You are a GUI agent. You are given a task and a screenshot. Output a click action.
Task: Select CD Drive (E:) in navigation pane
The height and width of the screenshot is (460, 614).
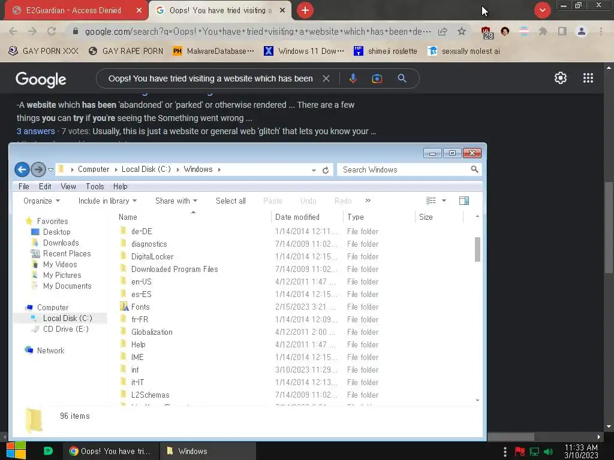[x=66, y=329]
